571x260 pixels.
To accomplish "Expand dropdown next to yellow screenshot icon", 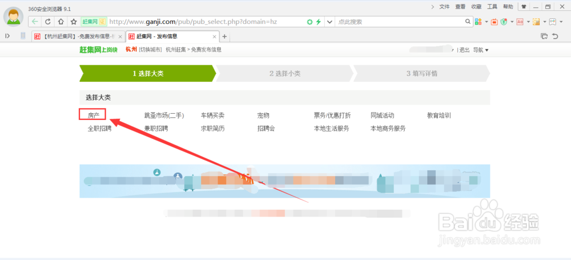I will pos(544,22).
